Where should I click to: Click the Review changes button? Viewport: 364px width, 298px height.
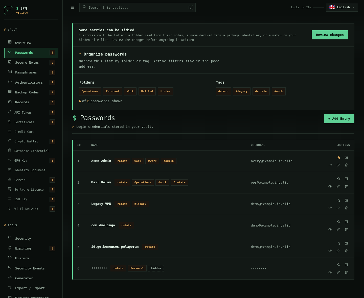330,35
